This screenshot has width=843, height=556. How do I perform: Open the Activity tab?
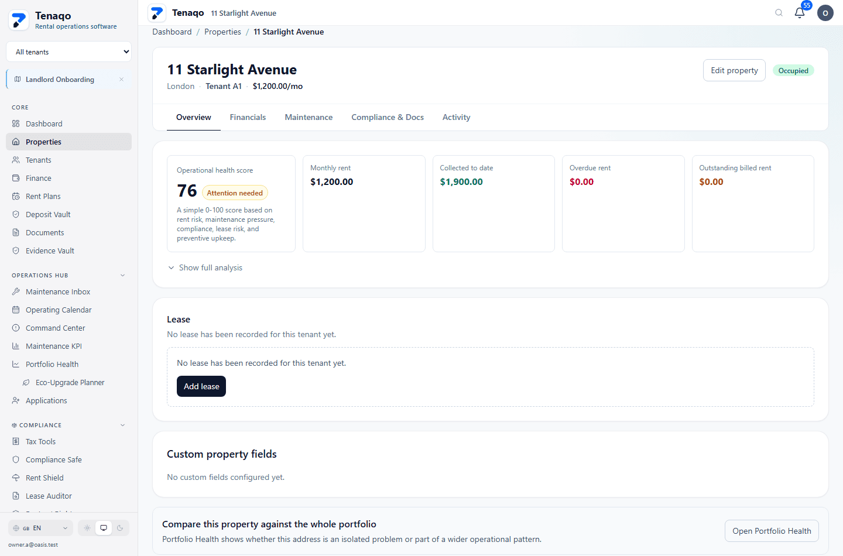[x=456, y=117]
